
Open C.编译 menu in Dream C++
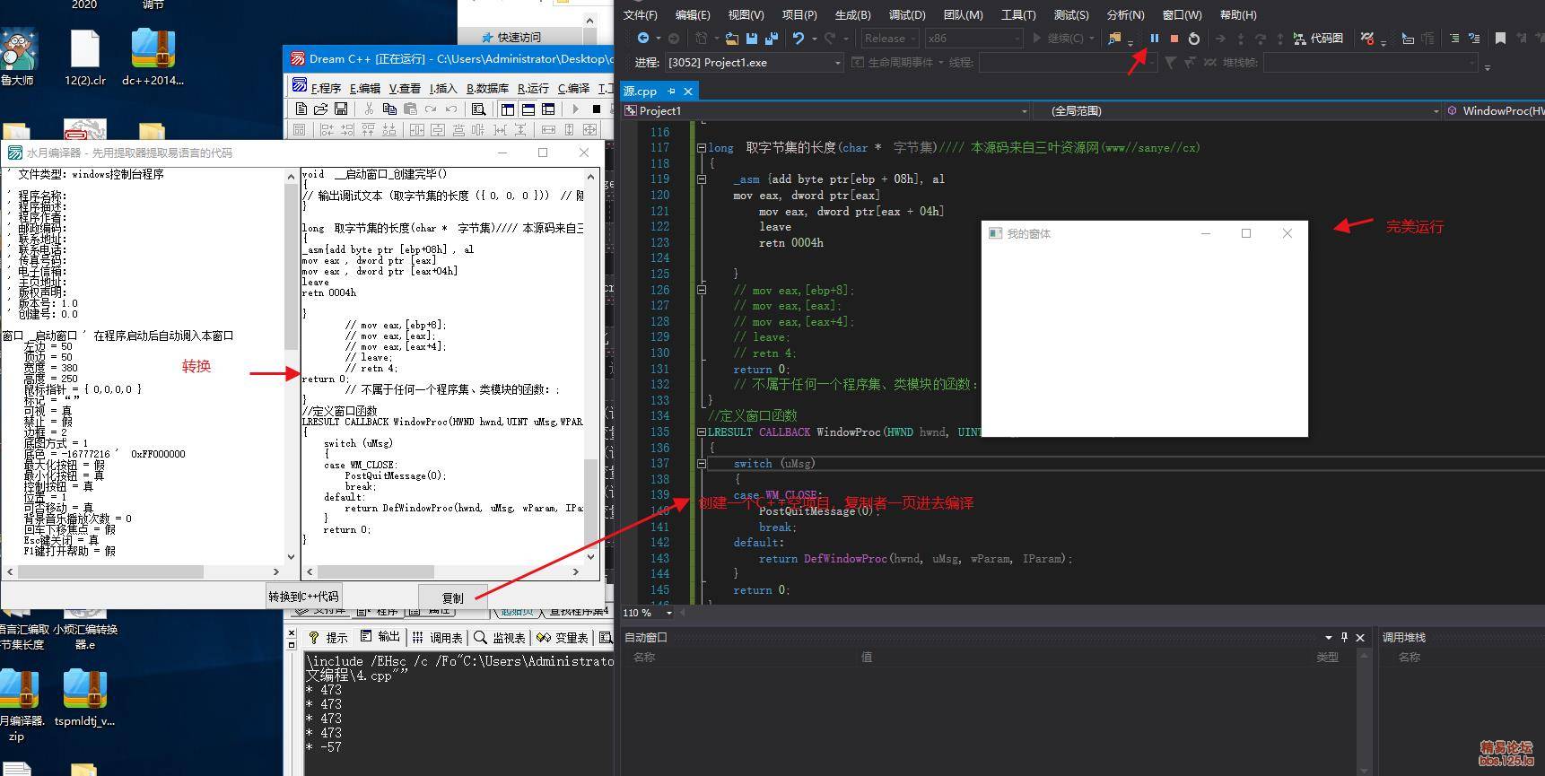[x=573, y=88]
